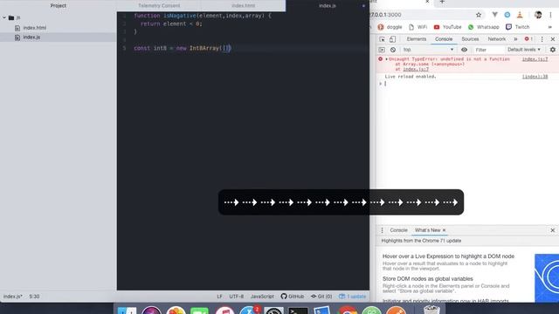Open the (index):38 source link

point(535,77)
